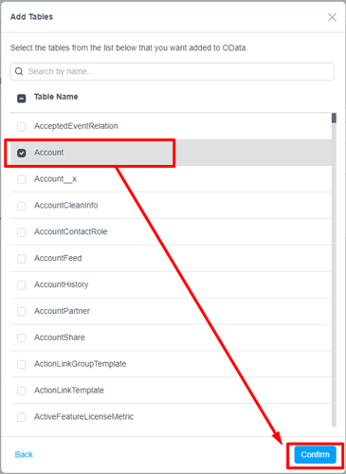Check the AccountPartner checkbox

pyautogui.click(x=22, y=312)
